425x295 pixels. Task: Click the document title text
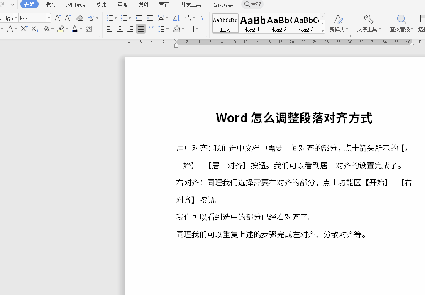pyautogui.click(x=294, y=118)
